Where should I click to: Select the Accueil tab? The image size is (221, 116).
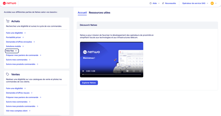point(82,13)
